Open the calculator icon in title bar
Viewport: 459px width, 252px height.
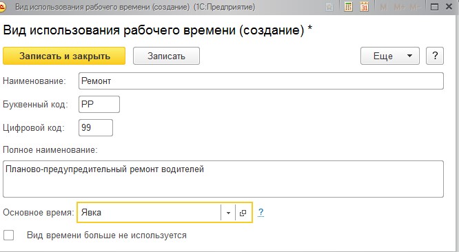pyautogui.click(x=348, y=6)
